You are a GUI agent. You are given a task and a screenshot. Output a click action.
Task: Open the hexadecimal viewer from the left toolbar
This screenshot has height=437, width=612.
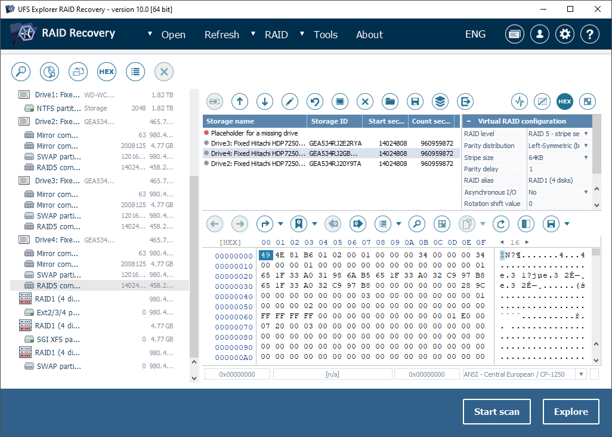[106, 72]
